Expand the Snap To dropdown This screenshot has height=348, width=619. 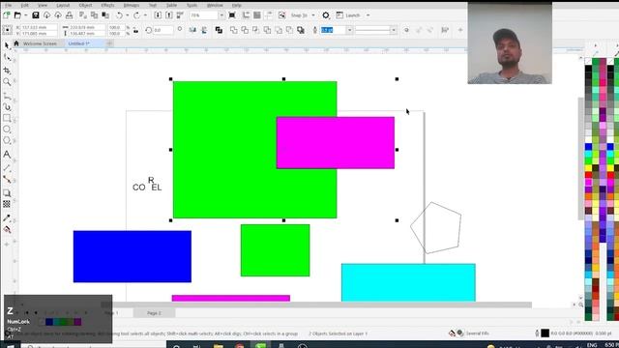(x=313, y=15)
